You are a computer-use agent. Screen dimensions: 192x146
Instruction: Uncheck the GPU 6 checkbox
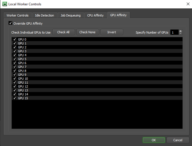click(15, 63)
